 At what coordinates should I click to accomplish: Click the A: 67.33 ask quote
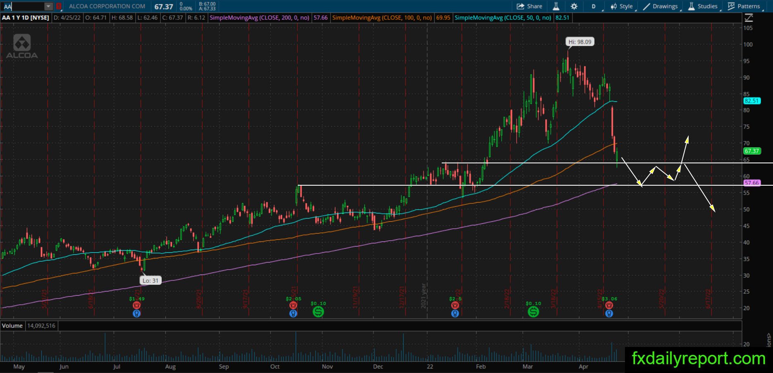[x=207, y=9]
